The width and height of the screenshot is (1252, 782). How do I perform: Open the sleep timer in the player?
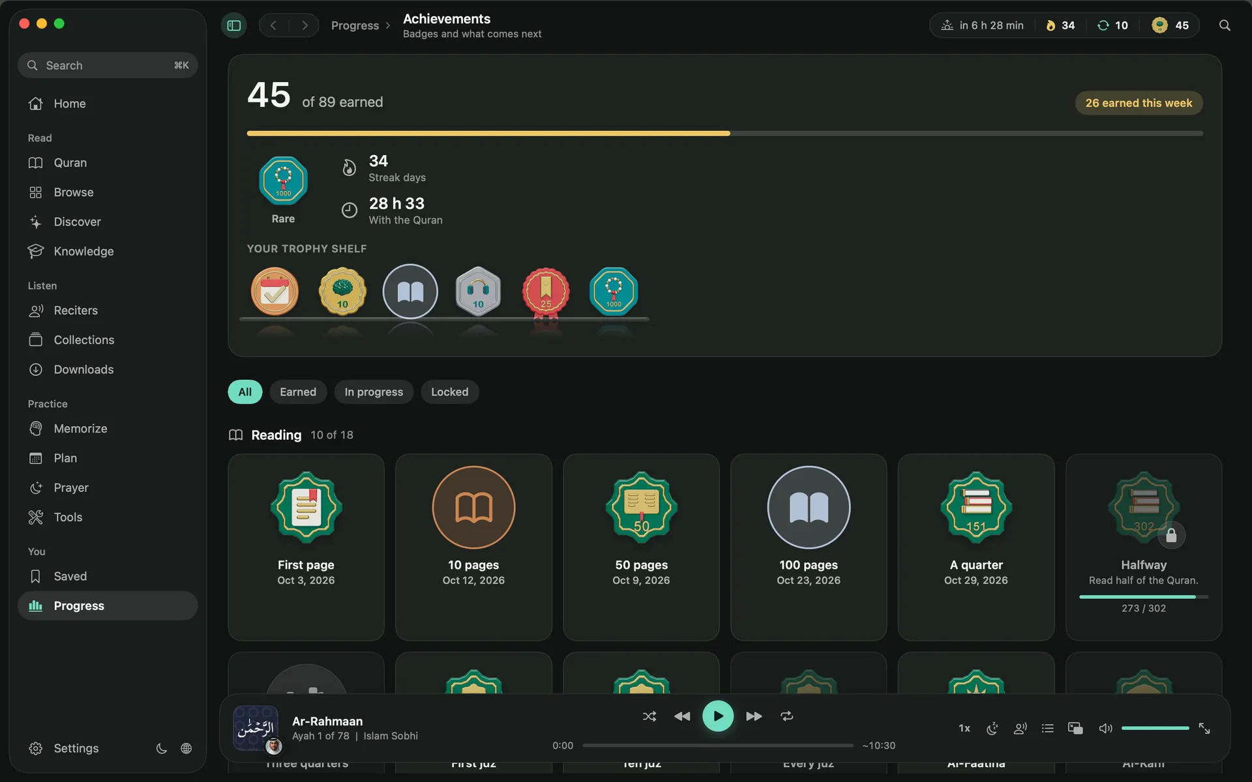(992, 728)
